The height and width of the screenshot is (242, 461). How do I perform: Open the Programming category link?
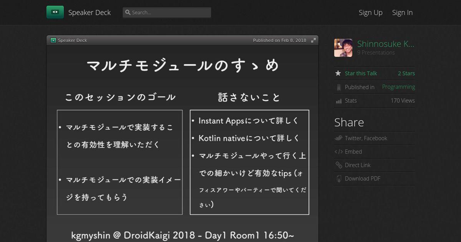398,87
